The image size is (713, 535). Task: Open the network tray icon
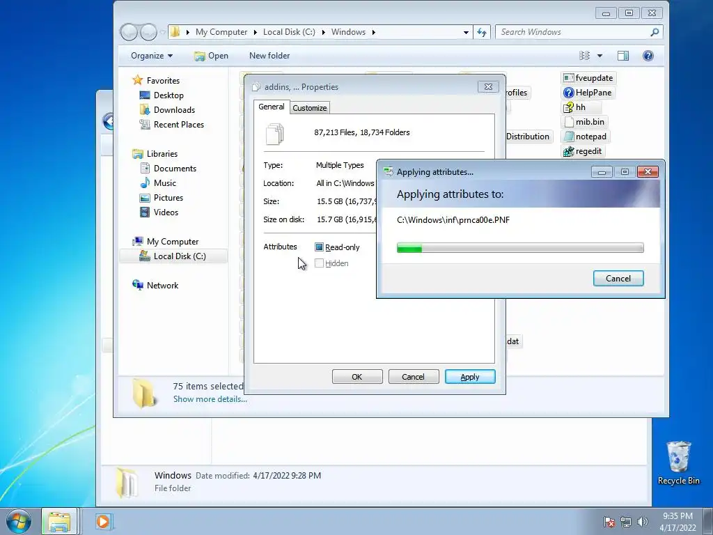coord(626,522)
